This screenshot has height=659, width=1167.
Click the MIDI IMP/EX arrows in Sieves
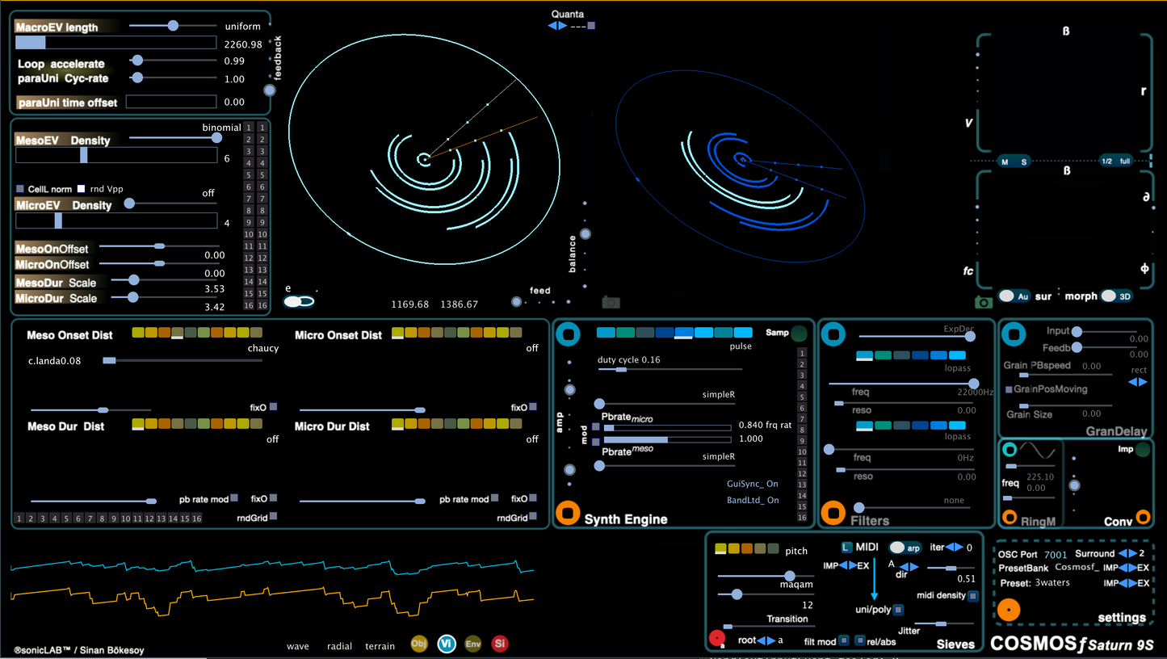click(x=846, y=565)
